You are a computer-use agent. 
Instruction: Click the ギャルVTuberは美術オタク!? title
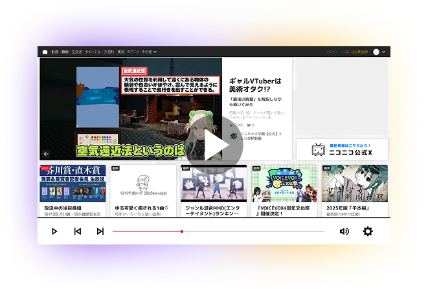click(x=255, y=85)
